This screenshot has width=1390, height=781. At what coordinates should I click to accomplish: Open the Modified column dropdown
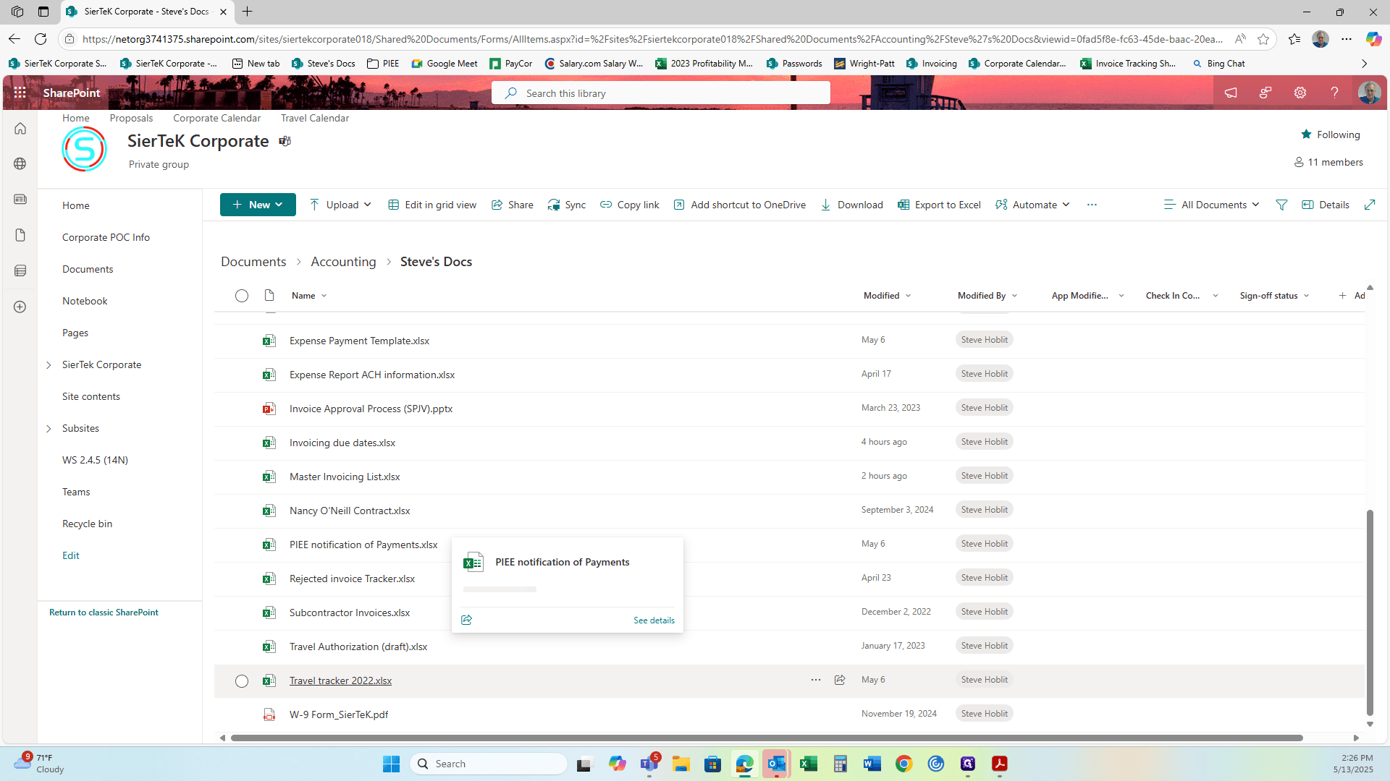point(888,296)
